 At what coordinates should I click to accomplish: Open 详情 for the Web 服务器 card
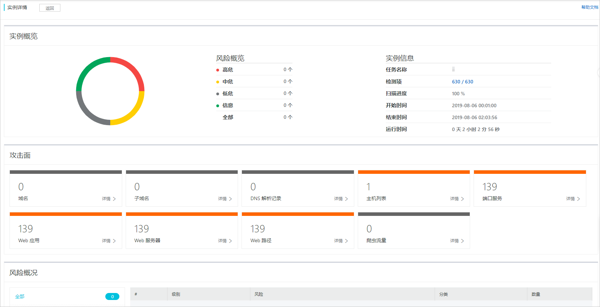225,241
